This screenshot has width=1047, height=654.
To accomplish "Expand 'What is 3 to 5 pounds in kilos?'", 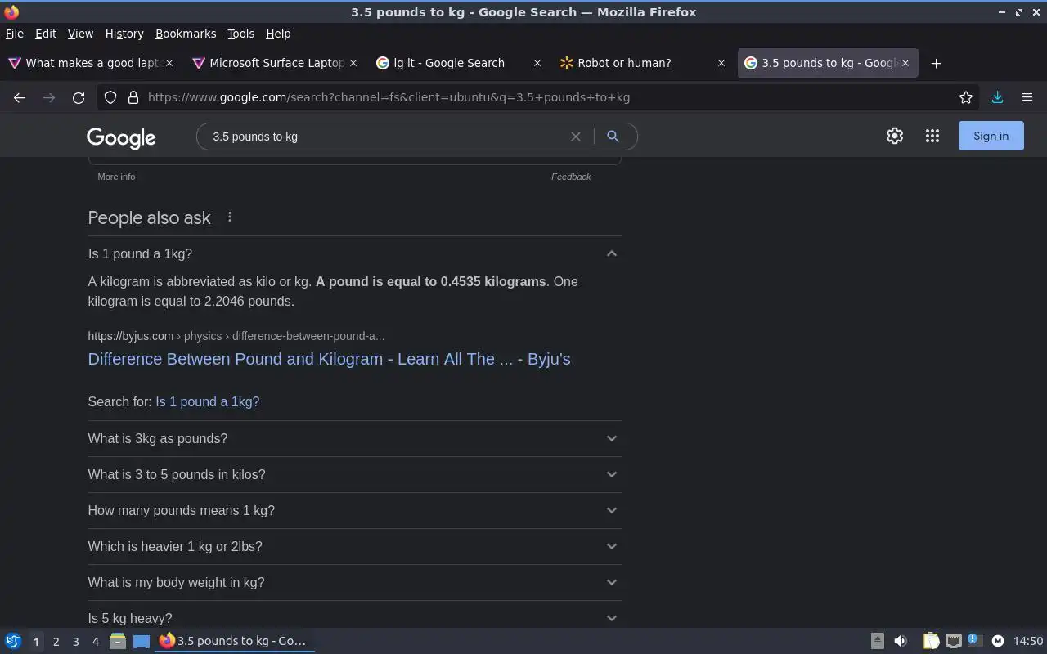I will 355,474.
